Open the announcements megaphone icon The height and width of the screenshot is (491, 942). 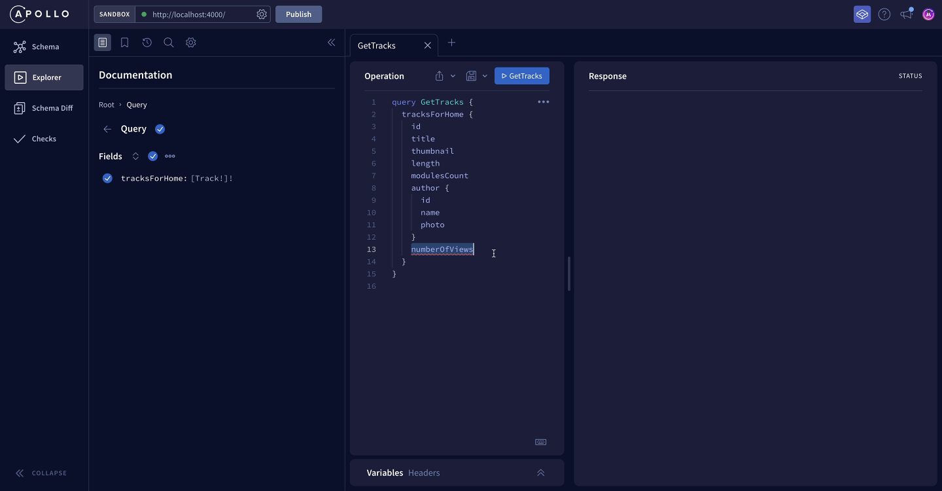pyautogui.click(x=907, y=14)
